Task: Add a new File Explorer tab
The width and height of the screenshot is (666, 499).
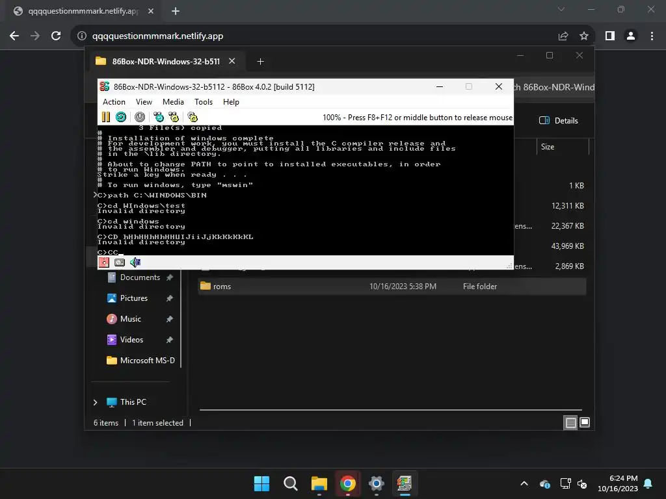Action: [260, 62]
